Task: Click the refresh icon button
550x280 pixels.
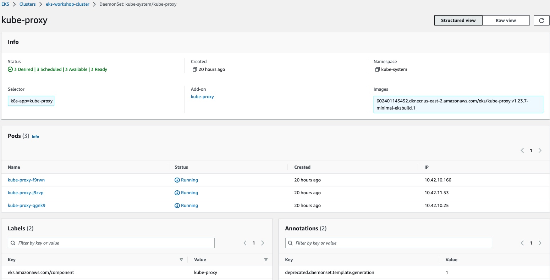Action: [x=541, y=21]
